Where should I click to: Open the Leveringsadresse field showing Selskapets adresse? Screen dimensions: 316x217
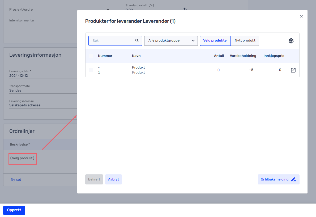(43, 104)
